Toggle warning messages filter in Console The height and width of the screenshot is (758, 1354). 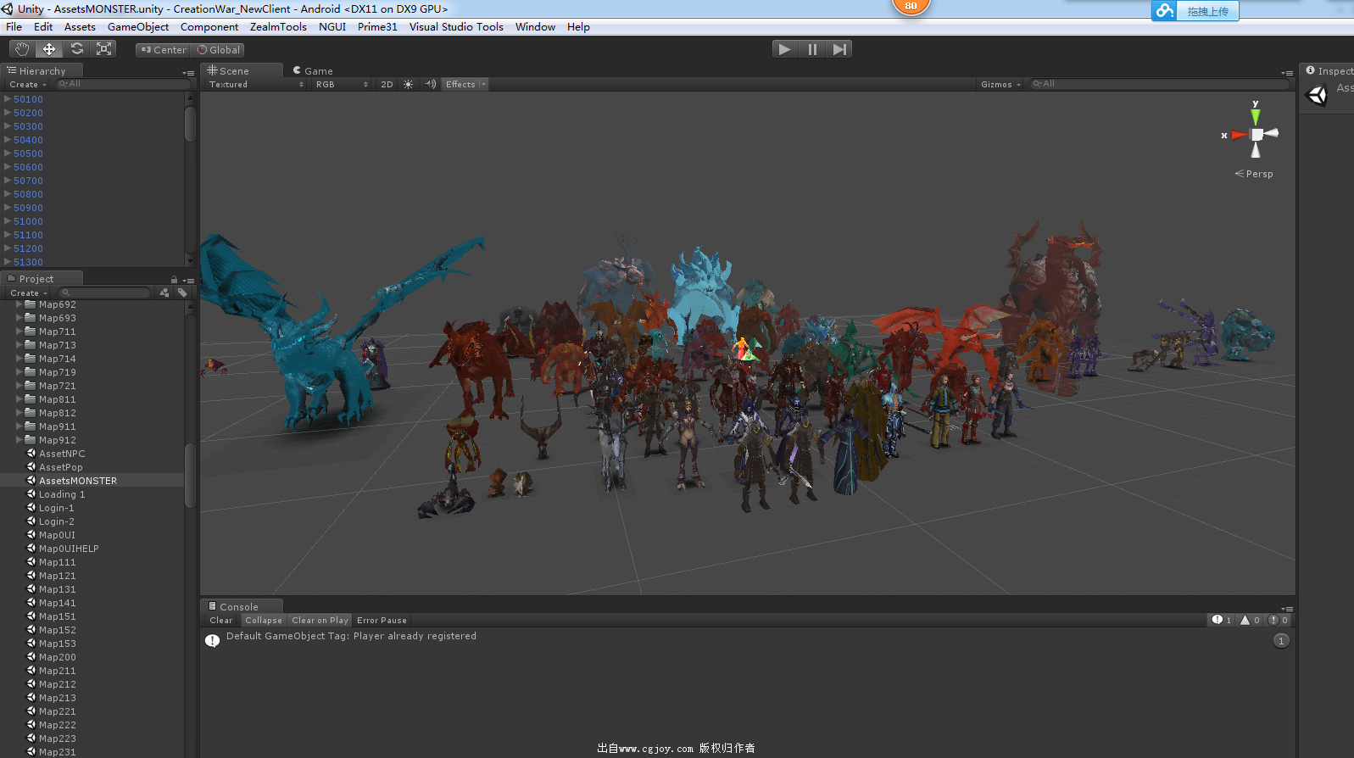coord(1250,620)
